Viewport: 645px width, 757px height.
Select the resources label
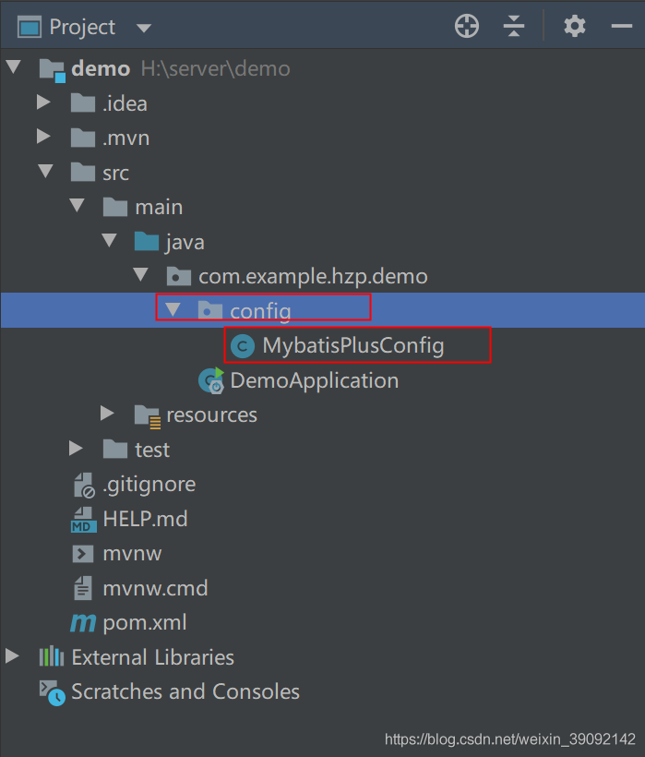point(212,415)
